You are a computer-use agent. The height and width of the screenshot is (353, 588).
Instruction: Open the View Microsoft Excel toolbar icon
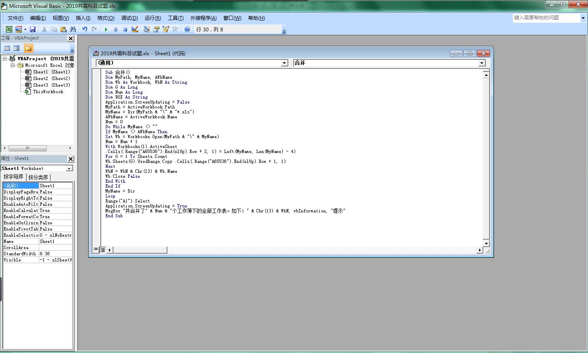click(9, 29)
